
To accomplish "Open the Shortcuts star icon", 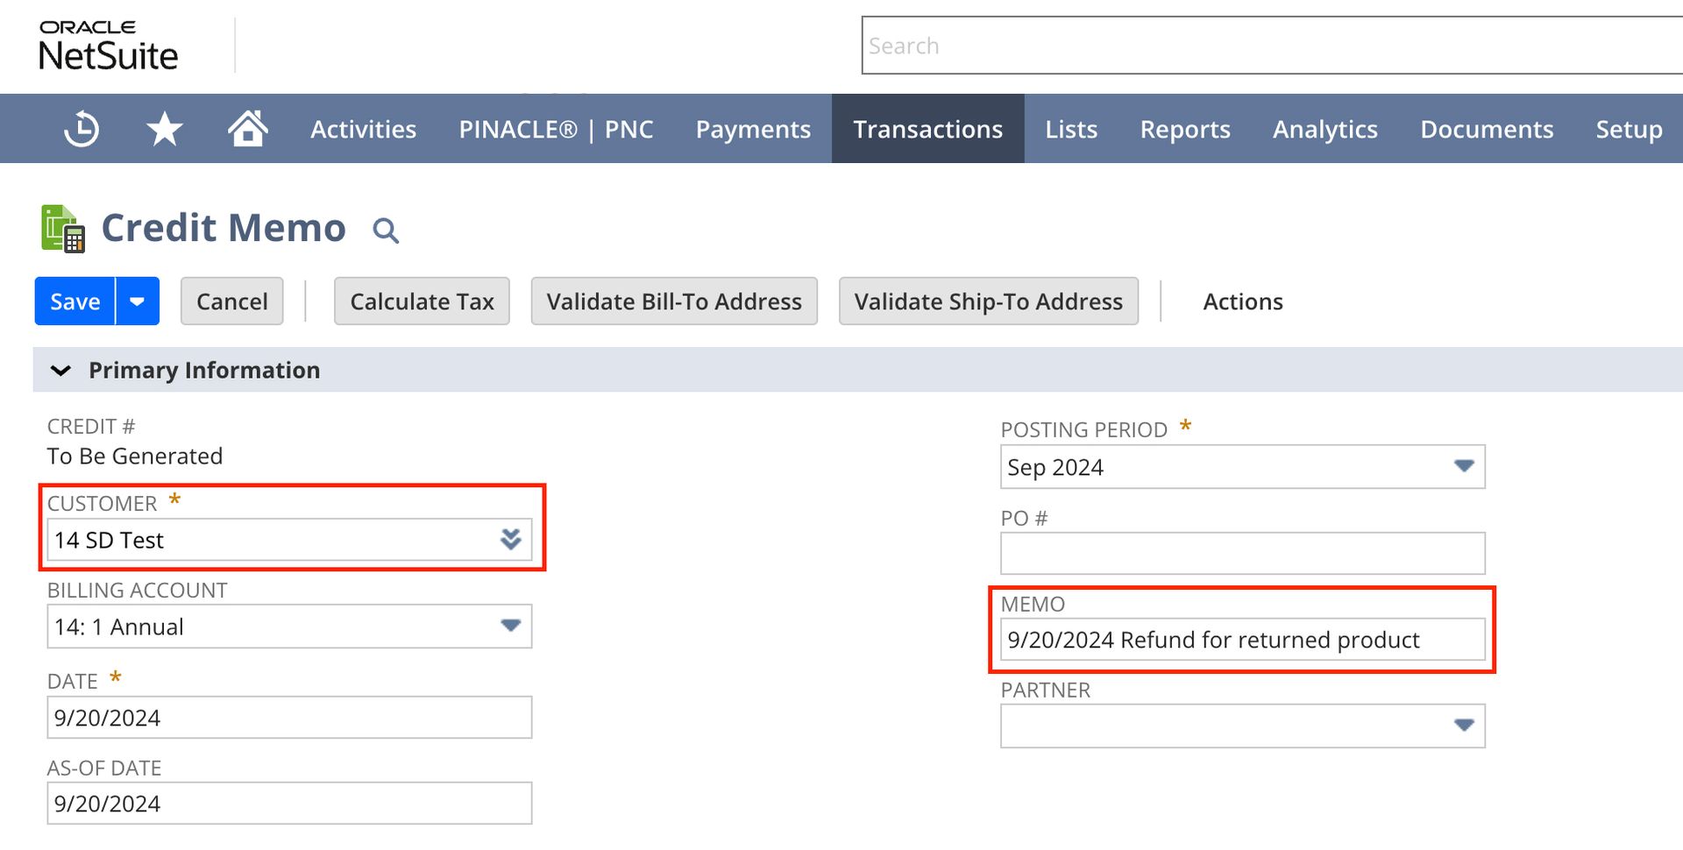I will [164, 130].
